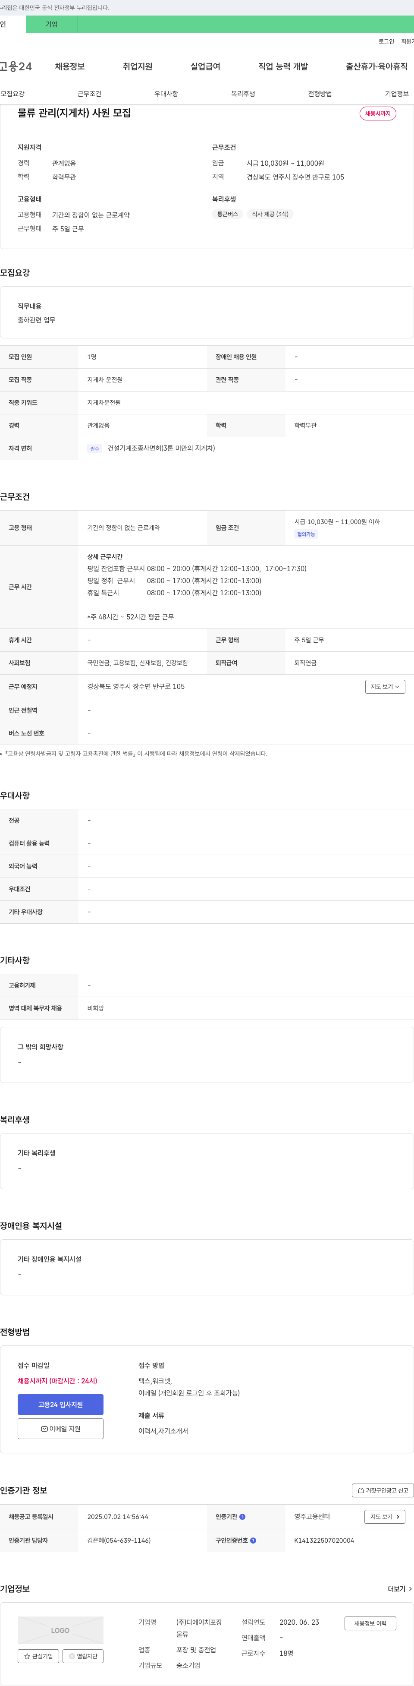Select the contact 김은혜(054-639-1146)

click(x=119, y=1540)
